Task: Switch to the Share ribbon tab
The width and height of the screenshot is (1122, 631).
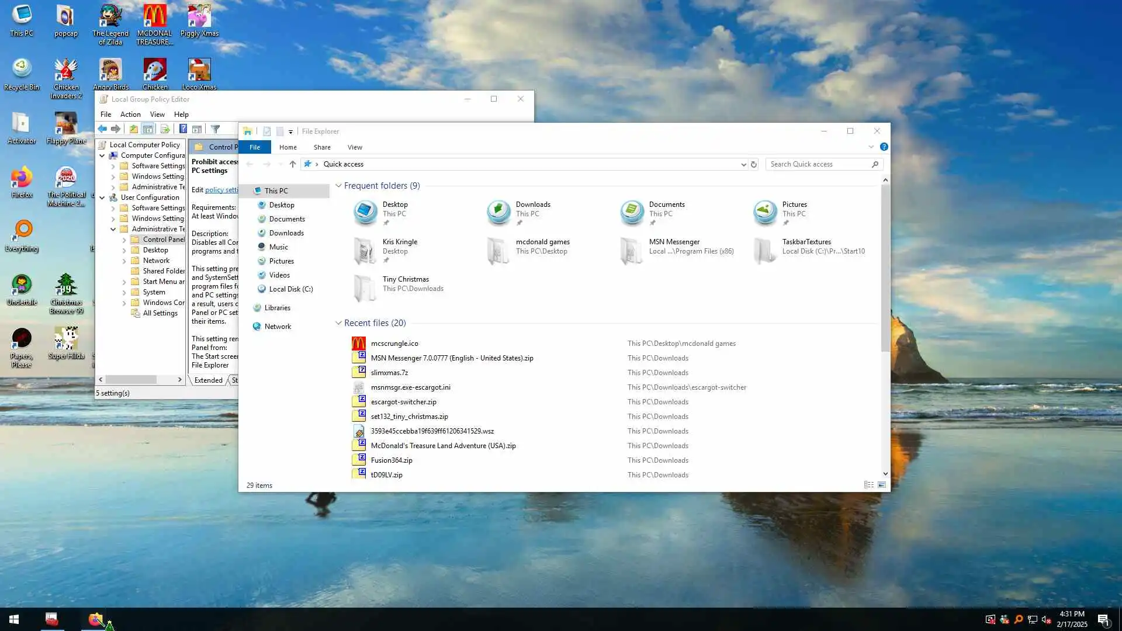Action: pyautogui.click(x=321, y=147)
